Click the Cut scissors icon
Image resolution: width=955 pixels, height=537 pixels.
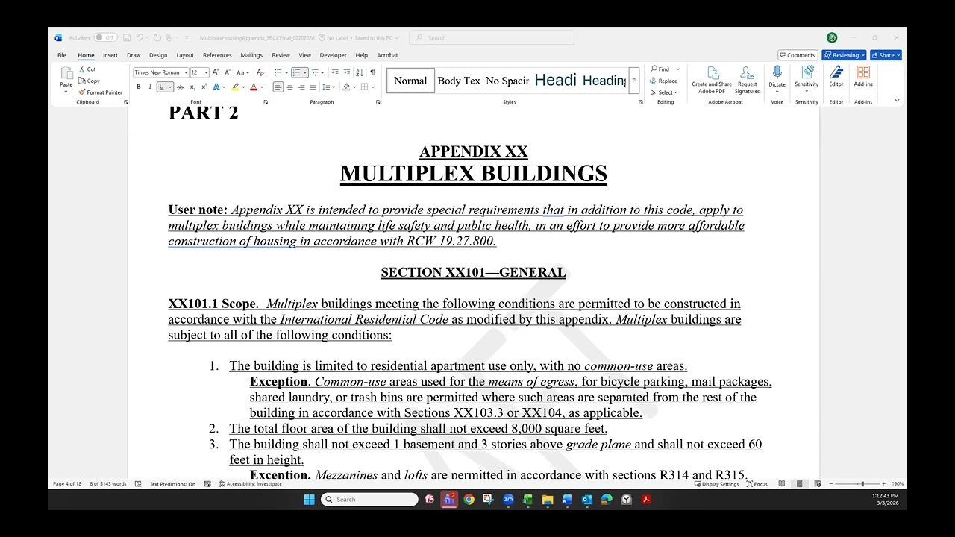pyautogui.click(x=82, y=69)
